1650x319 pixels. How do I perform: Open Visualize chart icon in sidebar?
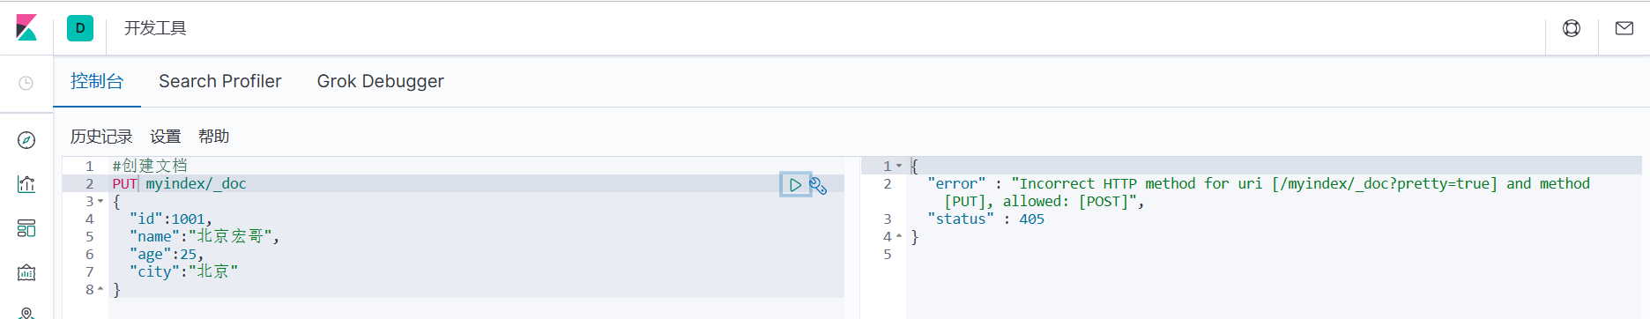pyautogui.click(x=26, y=184)
